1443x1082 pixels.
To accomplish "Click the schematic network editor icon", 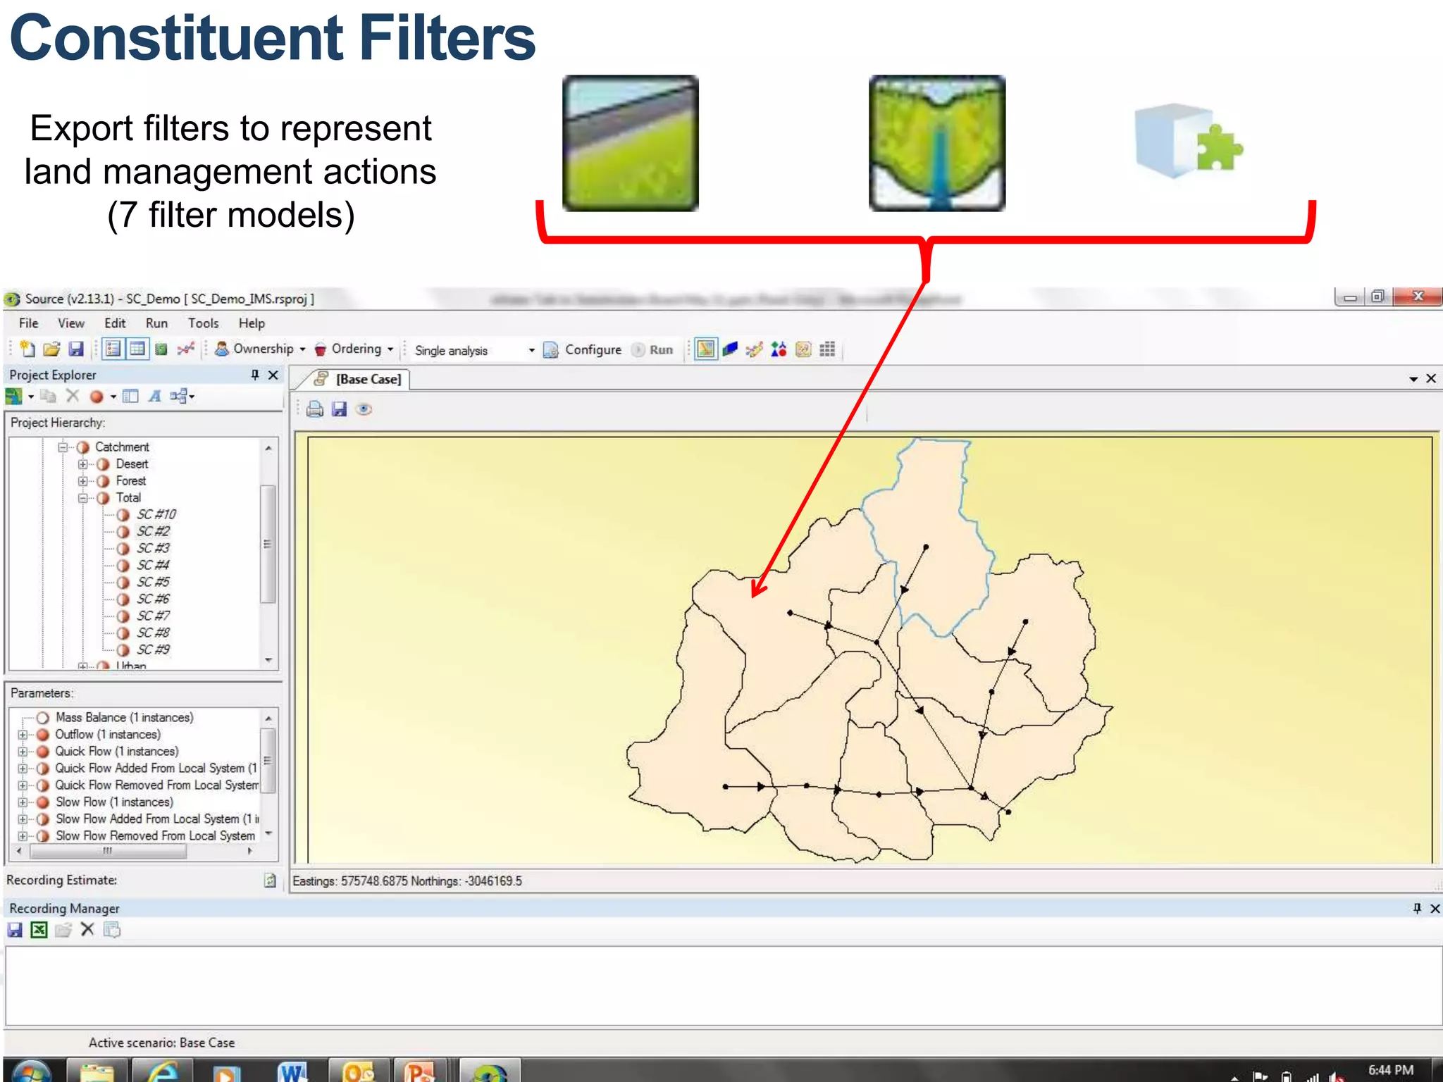I will [x=754, y=349].
